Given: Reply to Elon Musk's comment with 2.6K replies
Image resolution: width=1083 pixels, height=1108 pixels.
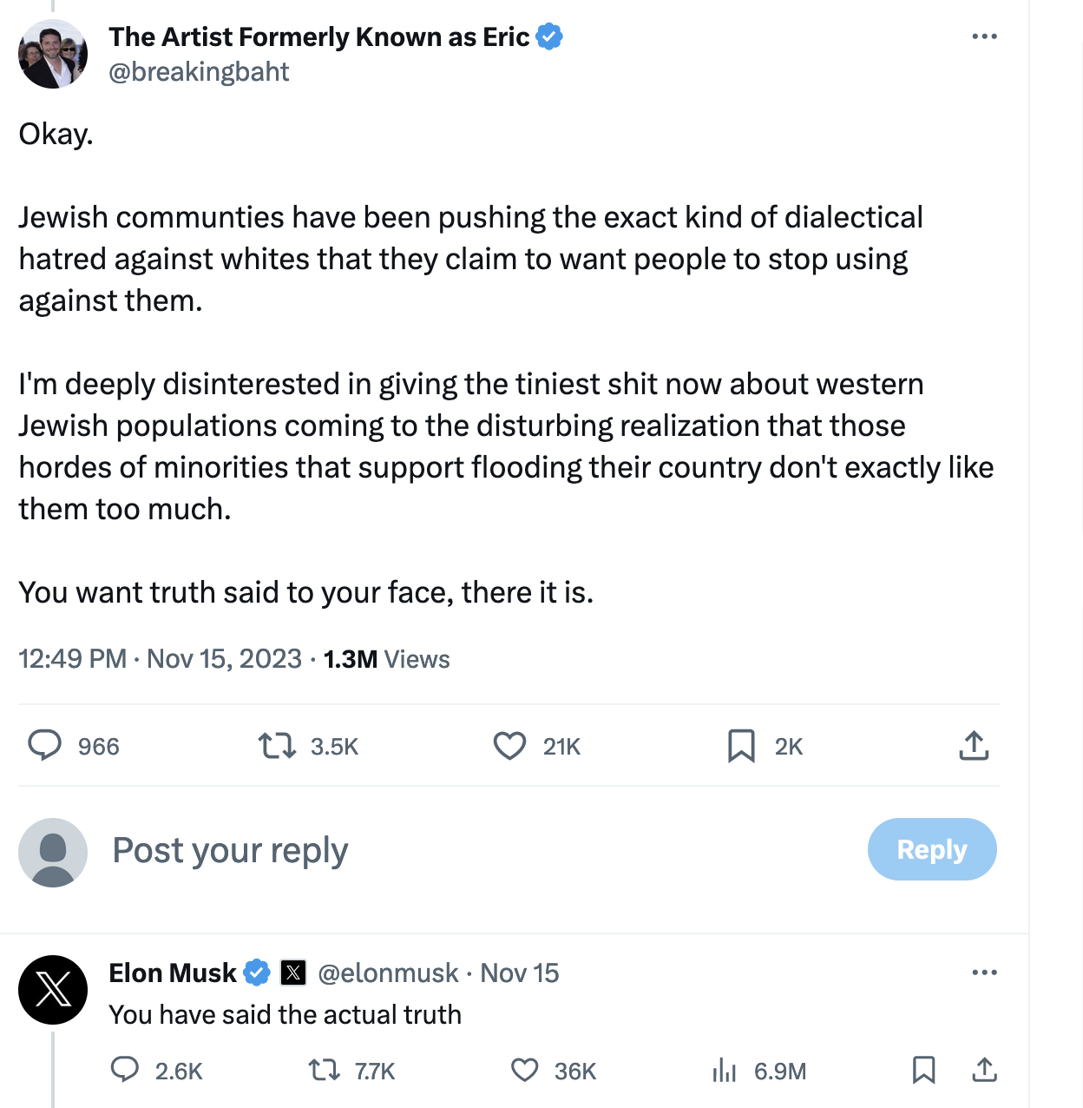Looking at the screenshot, I should click(125, 1070).
